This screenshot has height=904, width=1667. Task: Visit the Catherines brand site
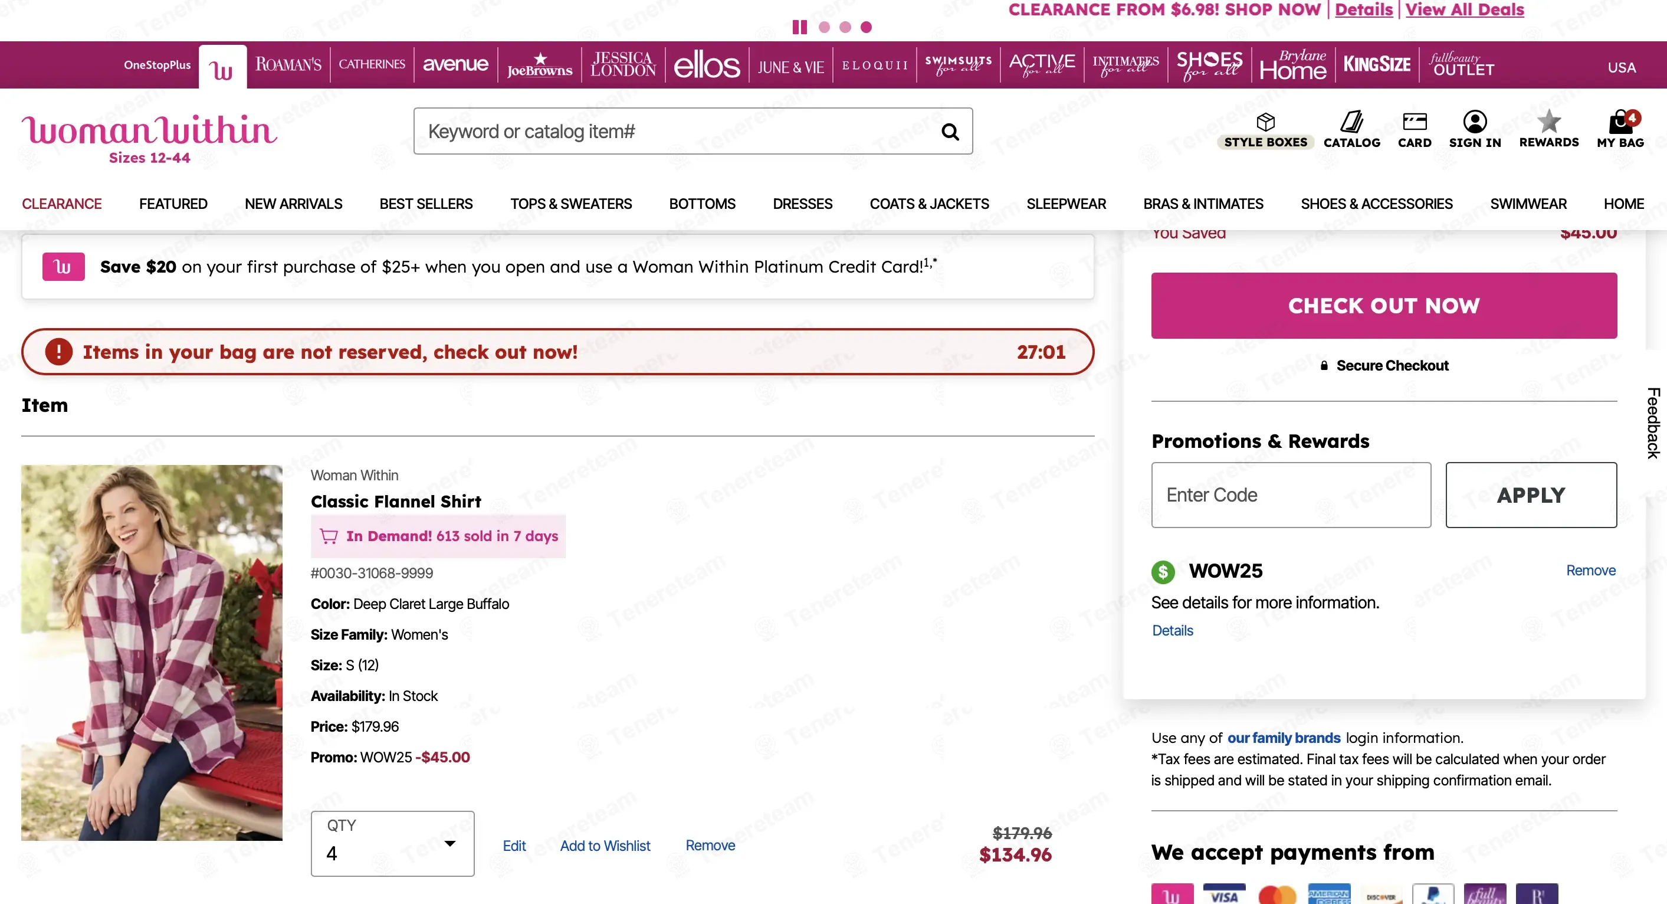pyautogui.click(x=372, y=65)
